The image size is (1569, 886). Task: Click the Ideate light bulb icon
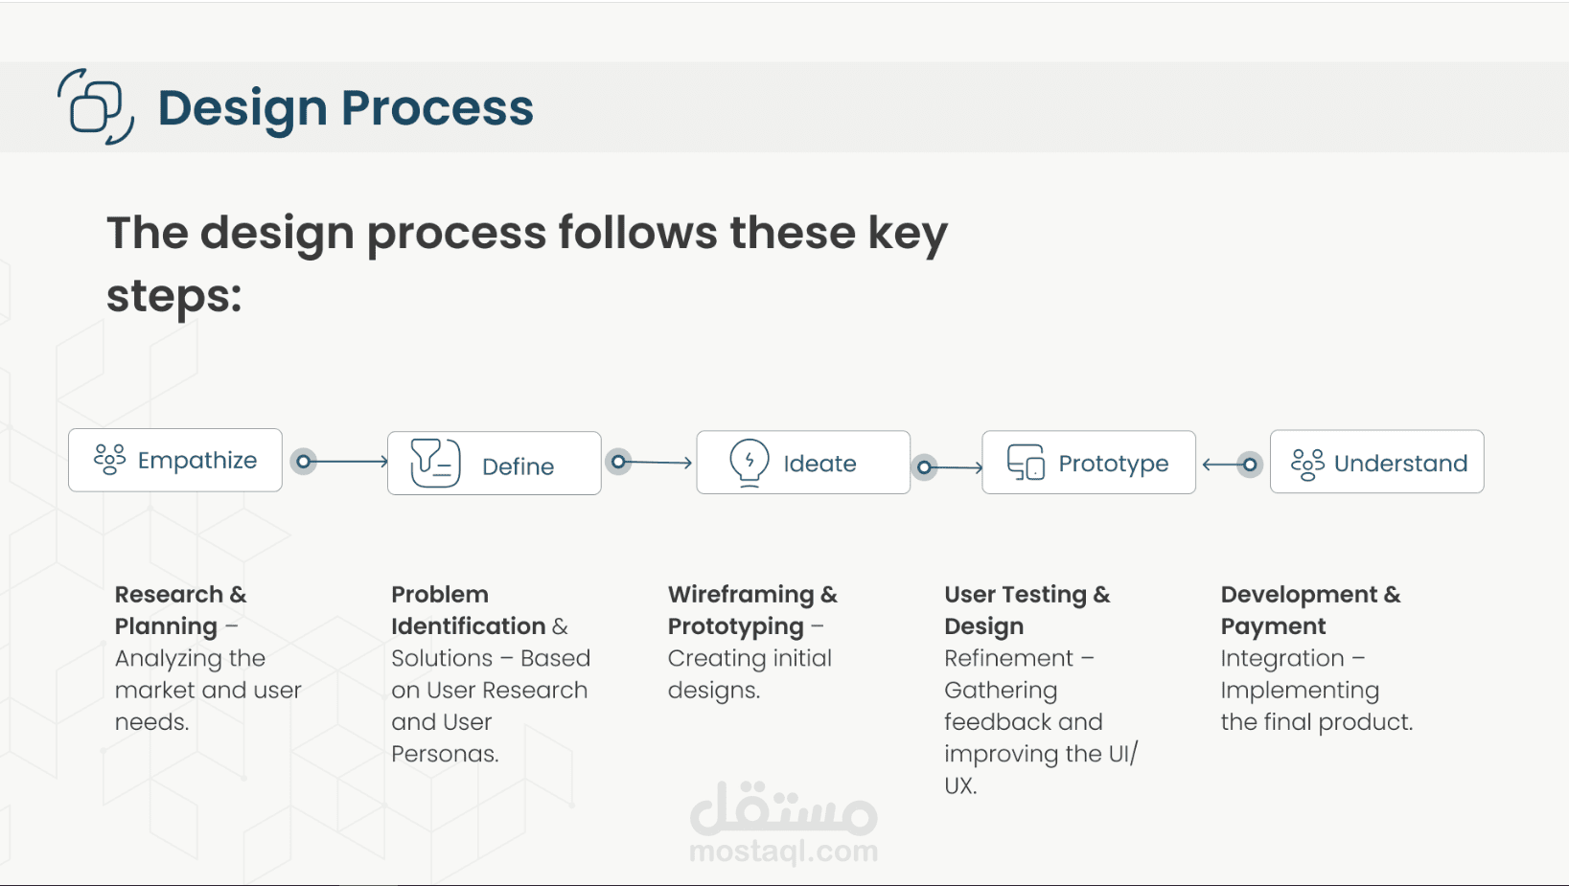[x=749, y=463]
